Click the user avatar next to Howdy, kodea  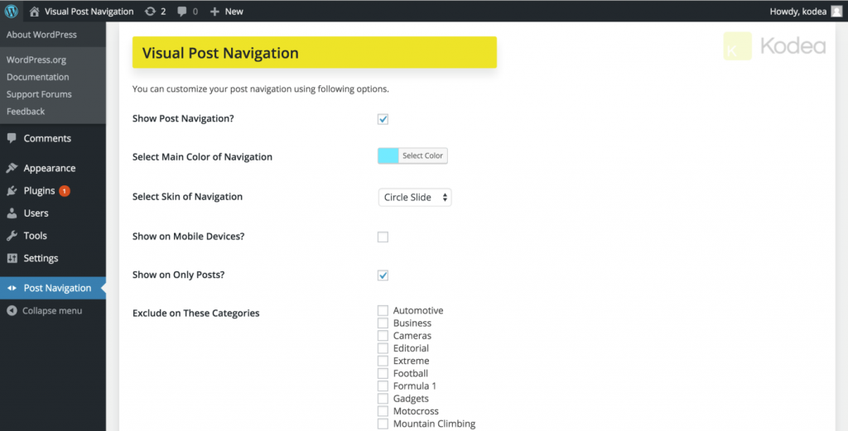point(836,12)
